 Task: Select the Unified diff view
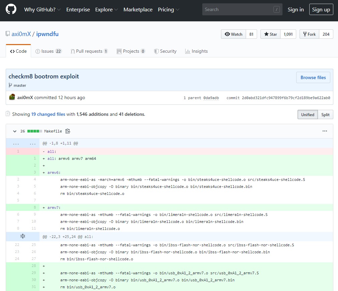pyautogui.click(x=308, y=114)
